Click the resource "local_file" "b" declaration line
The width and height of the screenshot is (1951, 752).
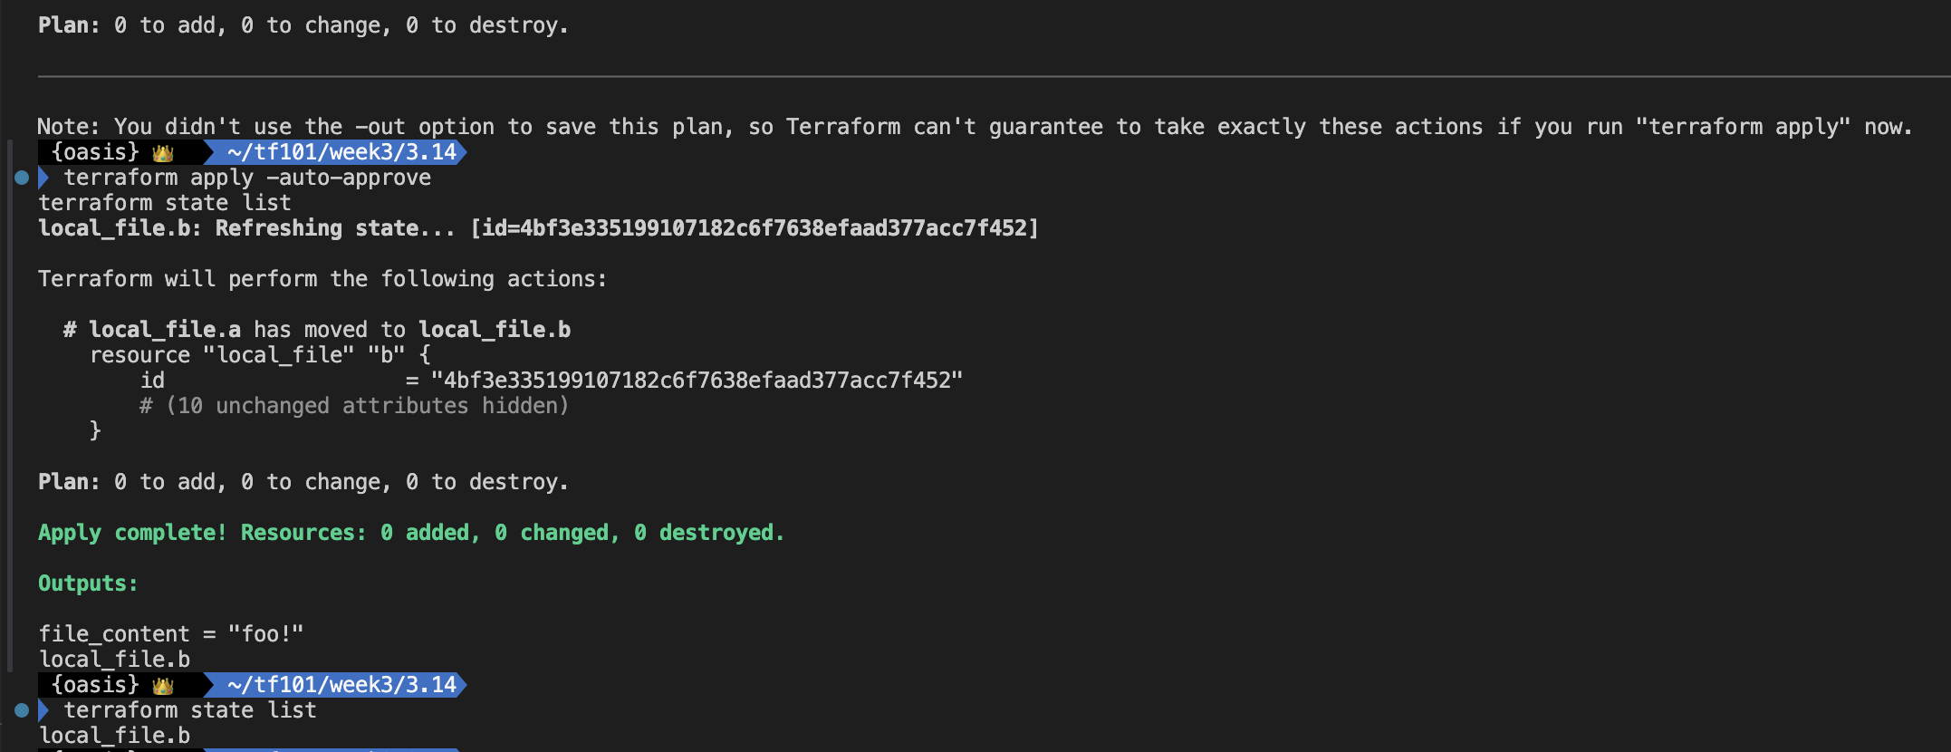pos(260,355)
